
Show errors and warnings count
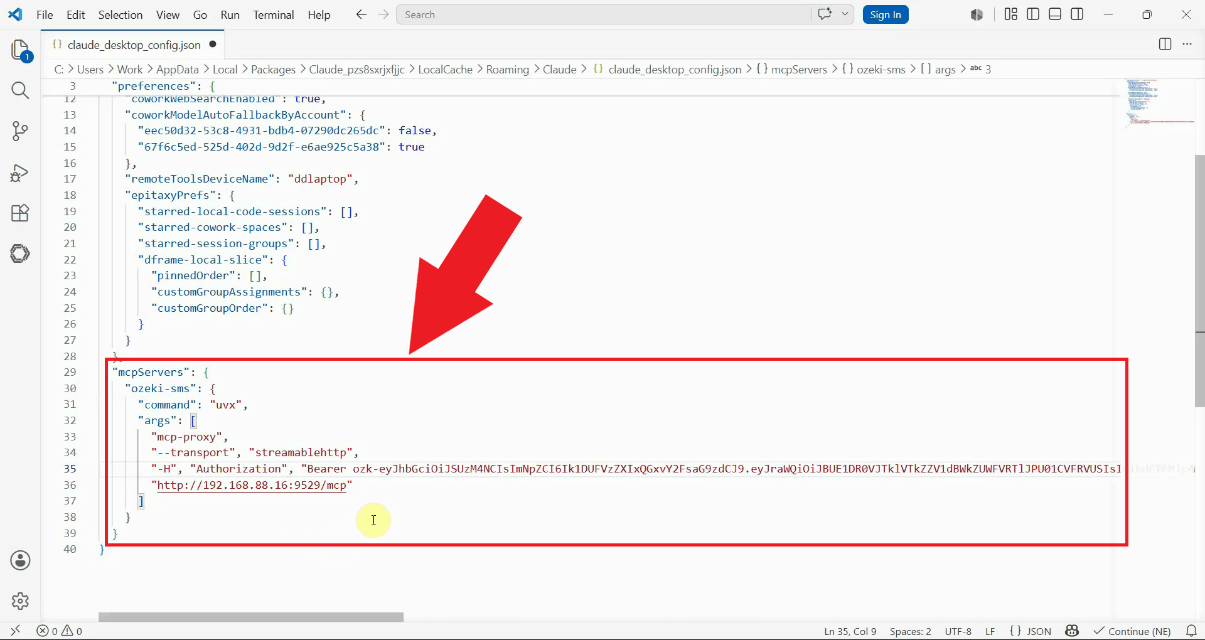[60, 631]
